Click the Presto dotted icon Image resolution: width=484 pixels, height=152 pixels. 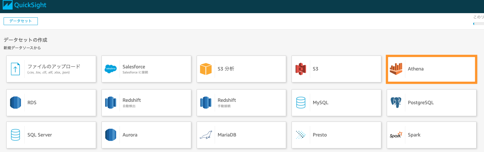(301, 135)
